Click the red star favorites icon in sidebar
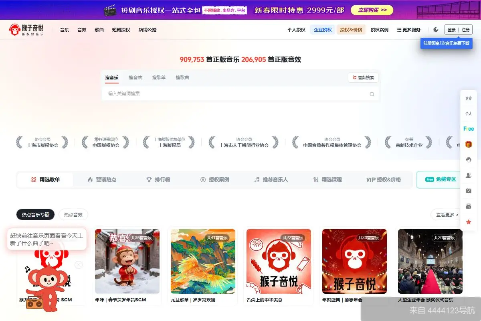This screenshot has height=321, width=481. [x=468, y=221]
